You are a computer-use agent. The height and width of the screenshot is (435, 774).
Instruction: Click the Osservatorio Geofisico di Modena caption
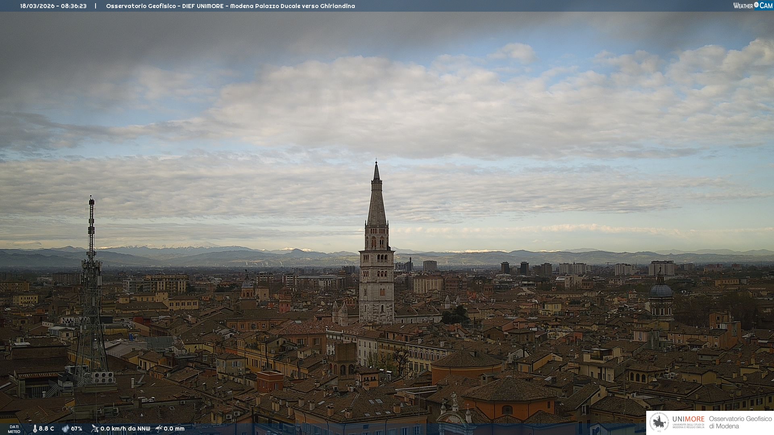tap(740, 423)
